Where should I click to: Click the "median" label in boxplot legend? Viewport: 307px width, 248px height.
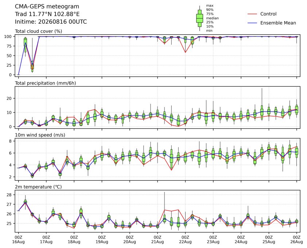coord(212,18)
